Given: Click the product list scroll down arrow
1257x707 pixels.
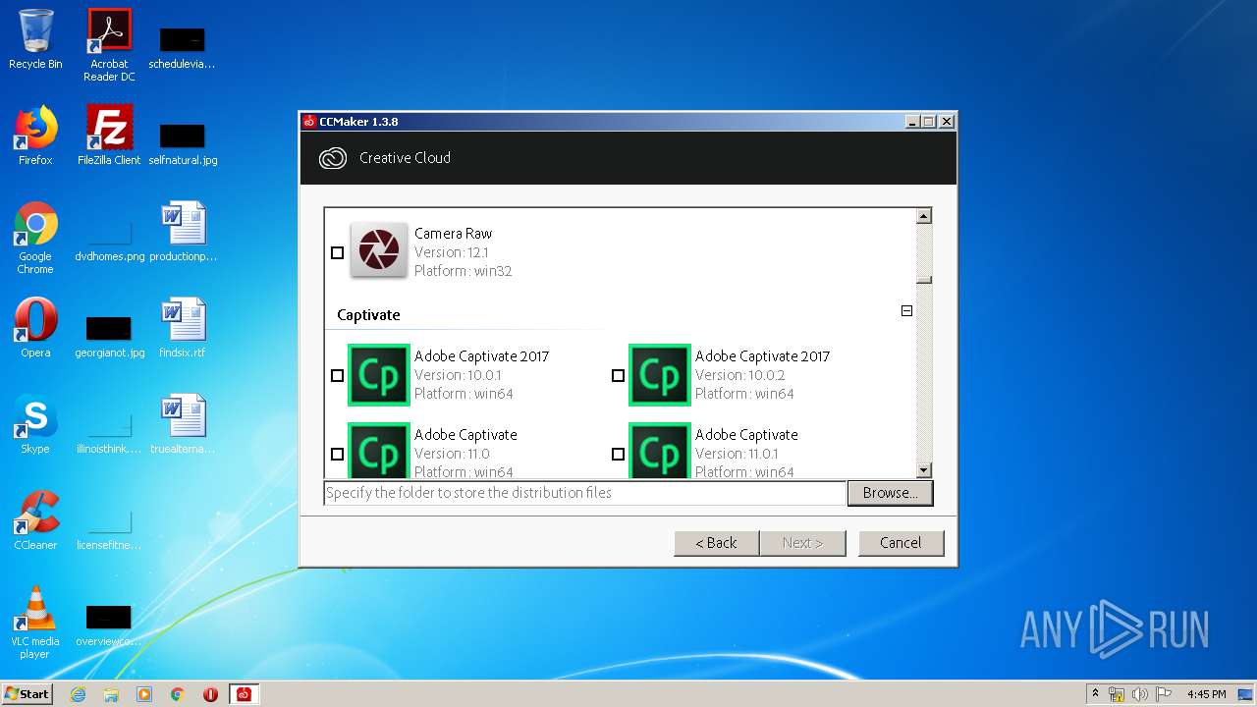Looking at the screenshot, I should 923,470.
